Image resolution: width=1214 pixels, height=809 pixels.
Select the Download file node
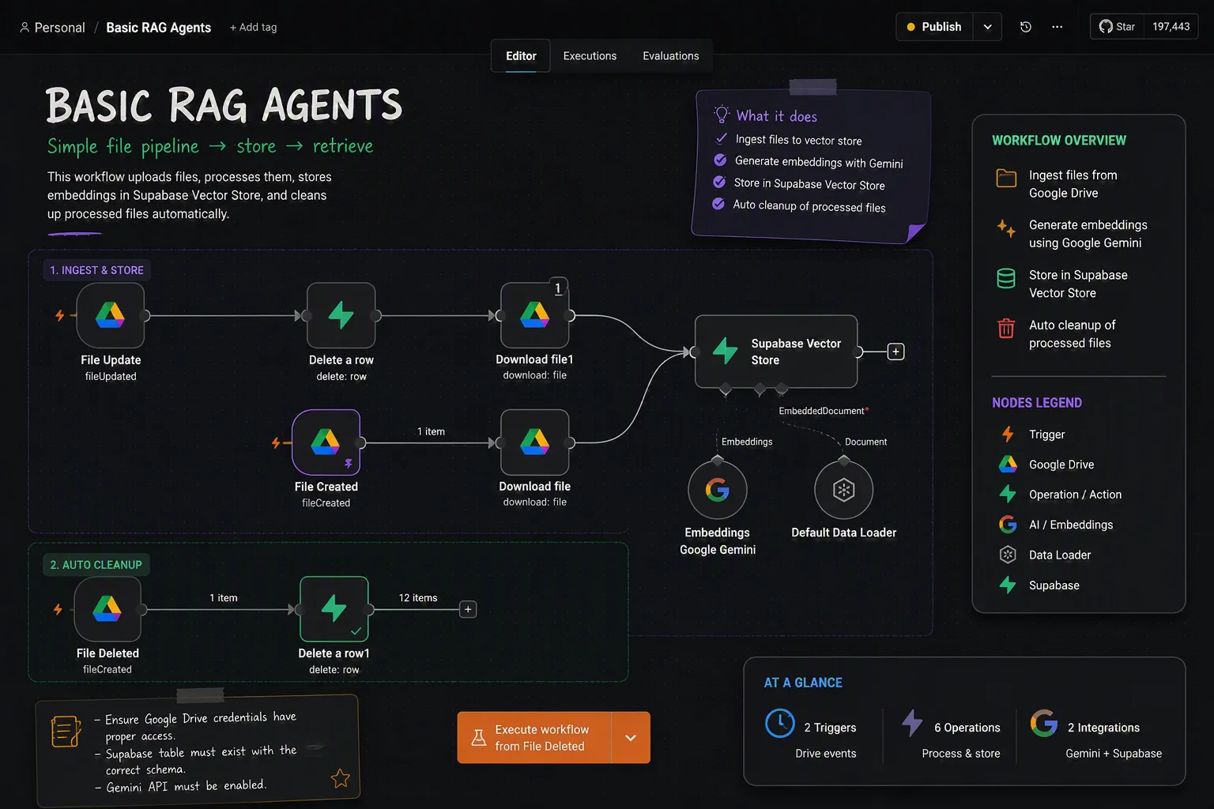(x=535, y=442)
